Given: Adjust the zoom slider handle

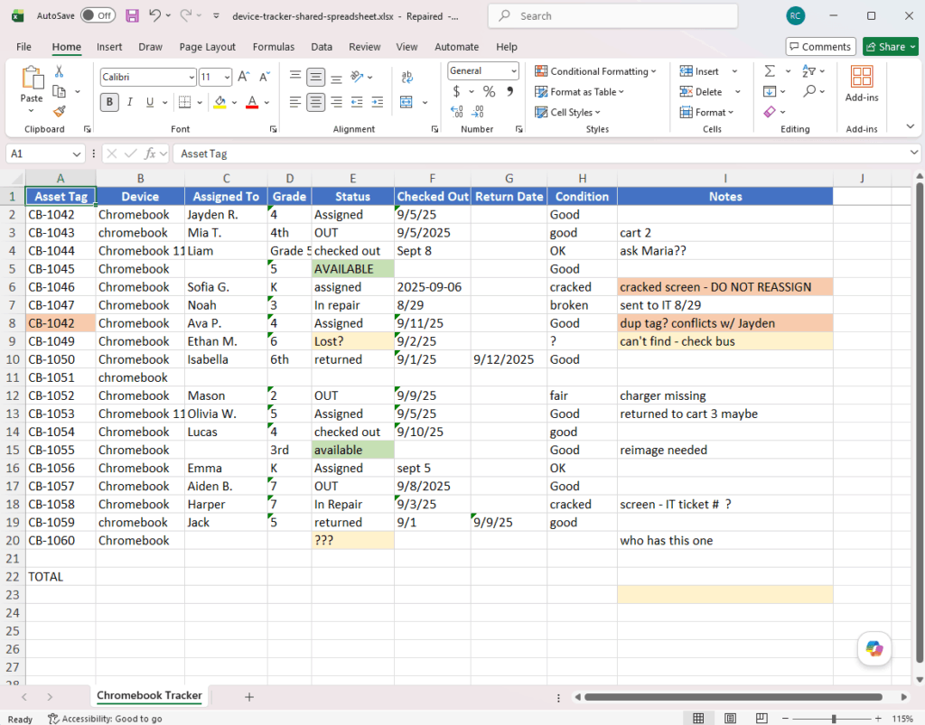Looking at the screenshot, I should pos(834,719).
